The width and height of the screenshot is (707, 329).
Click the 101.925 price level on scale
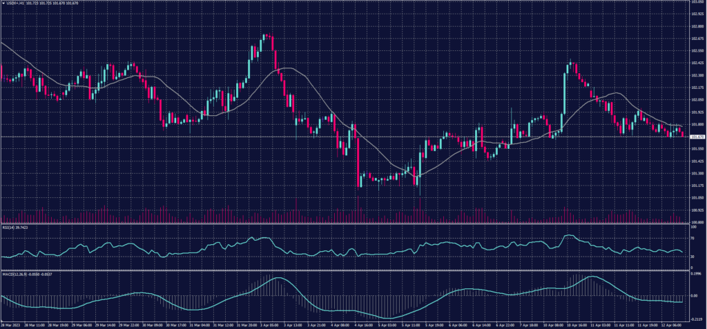click(696, 112)
